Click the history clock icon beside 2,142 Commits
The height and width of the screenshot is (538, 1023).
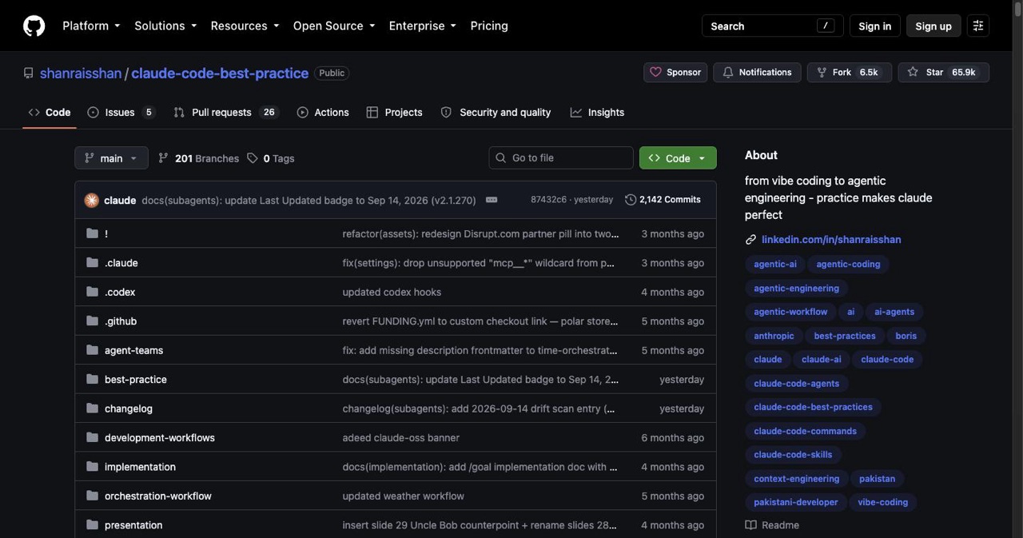631,200
